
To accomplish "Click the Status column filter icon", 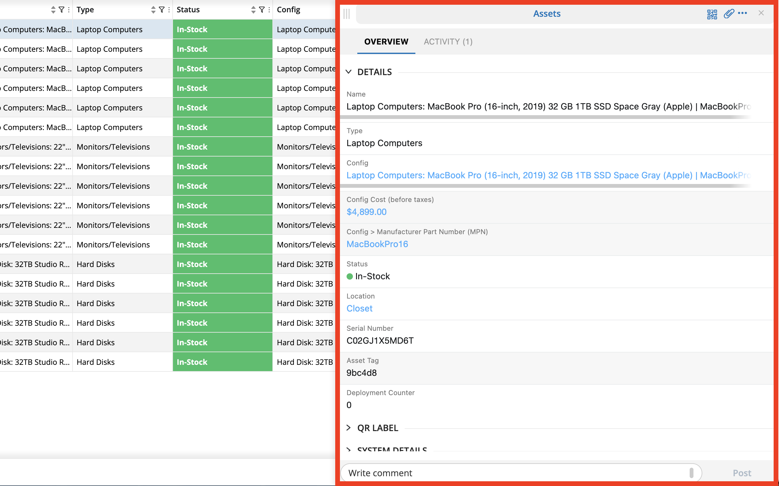I will tap(262, 10).
